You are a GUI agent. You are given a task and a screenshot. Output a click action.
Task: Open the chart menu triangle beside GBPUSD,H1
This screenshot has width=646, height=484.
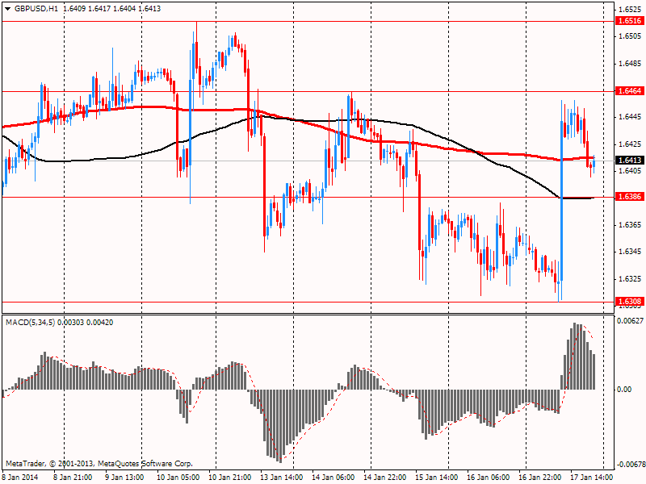[x=7, y=9]
